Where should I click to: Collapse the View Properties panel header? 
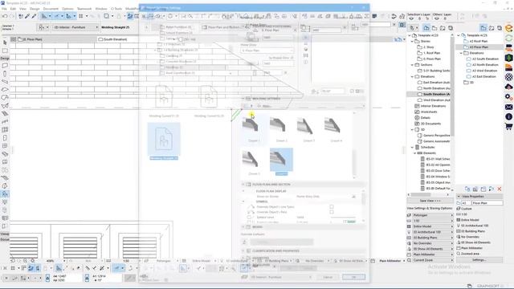click(x=459, y=196)
